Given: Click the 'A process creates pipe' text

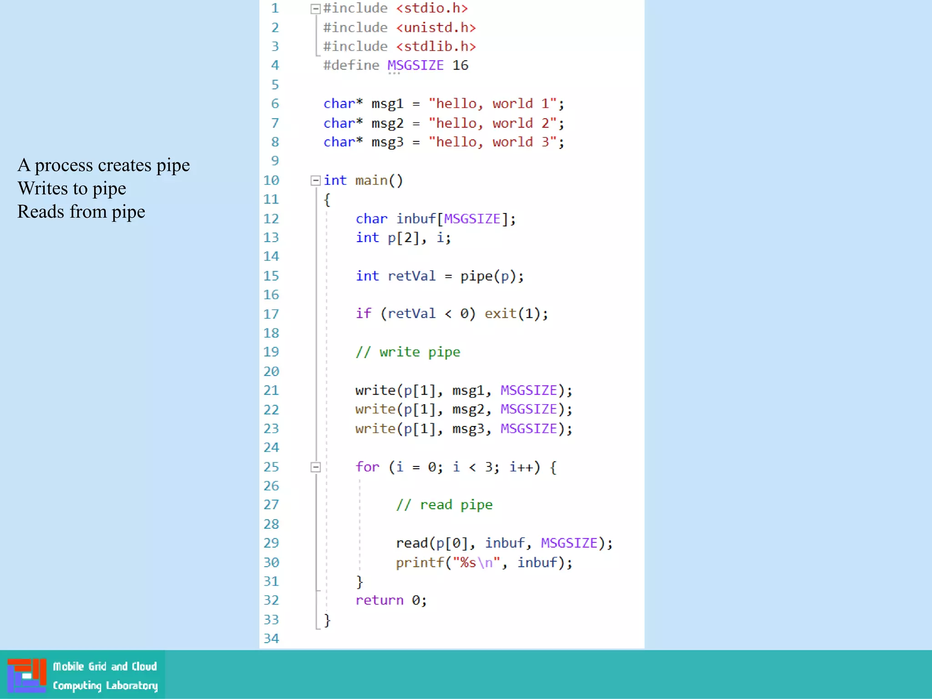Looking at the screenshot, I should 104,165.
